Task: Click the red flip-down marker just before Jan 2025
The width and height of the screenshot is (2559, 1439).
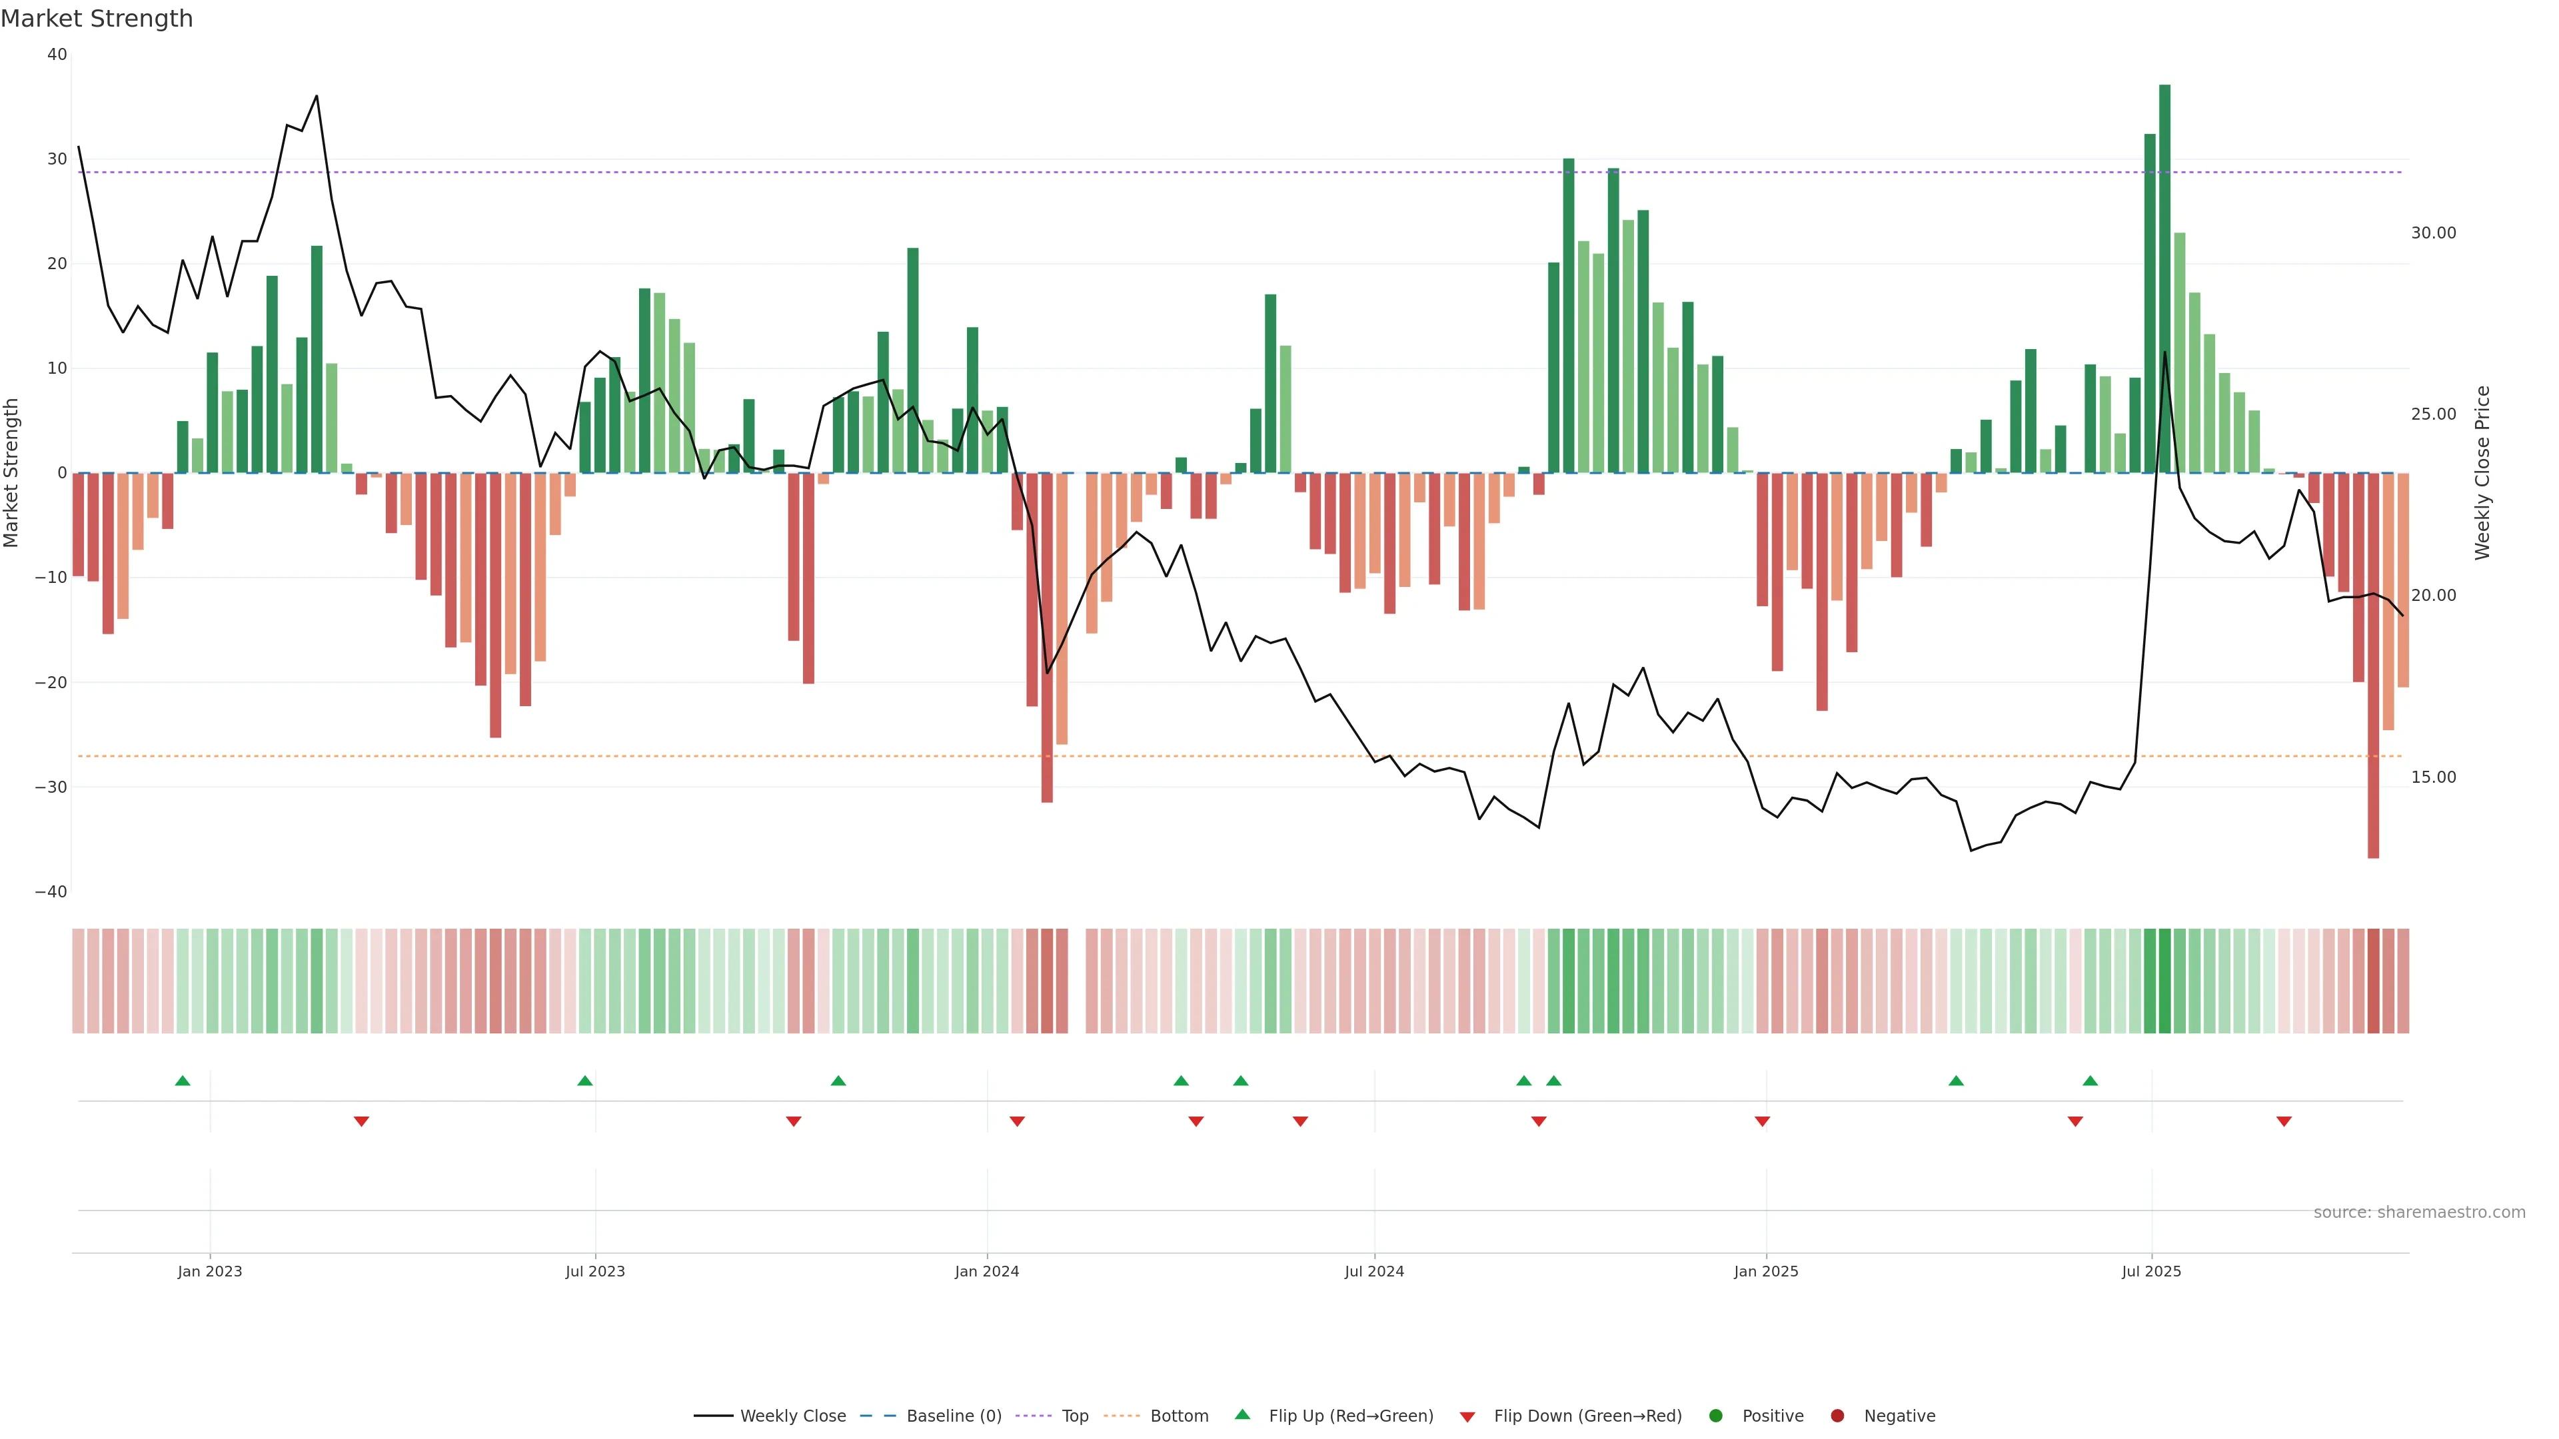Action: pos(1762,1121)
